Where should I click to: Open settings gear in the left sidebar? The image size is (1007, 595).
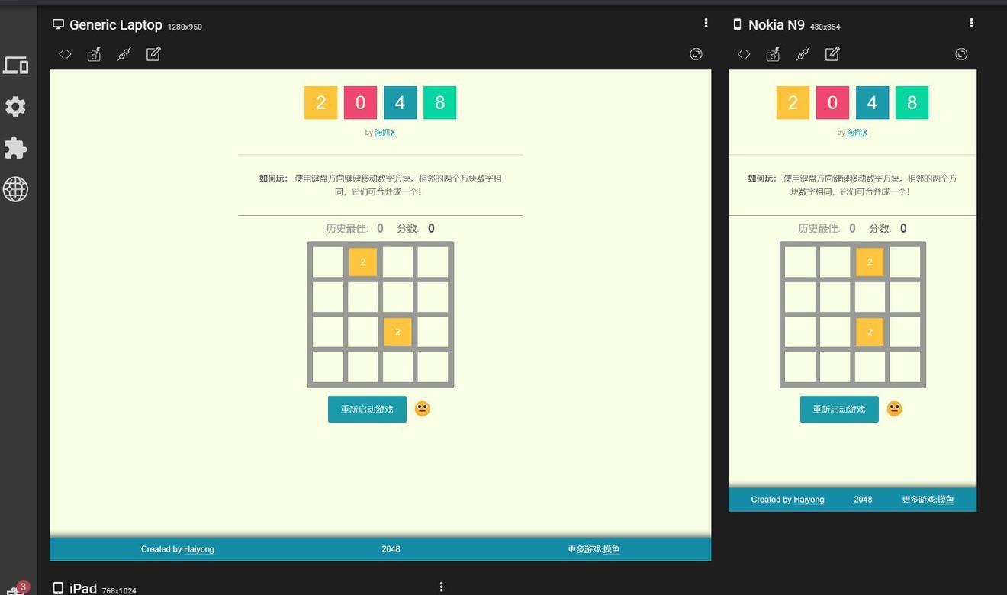(x=15, y=107)
